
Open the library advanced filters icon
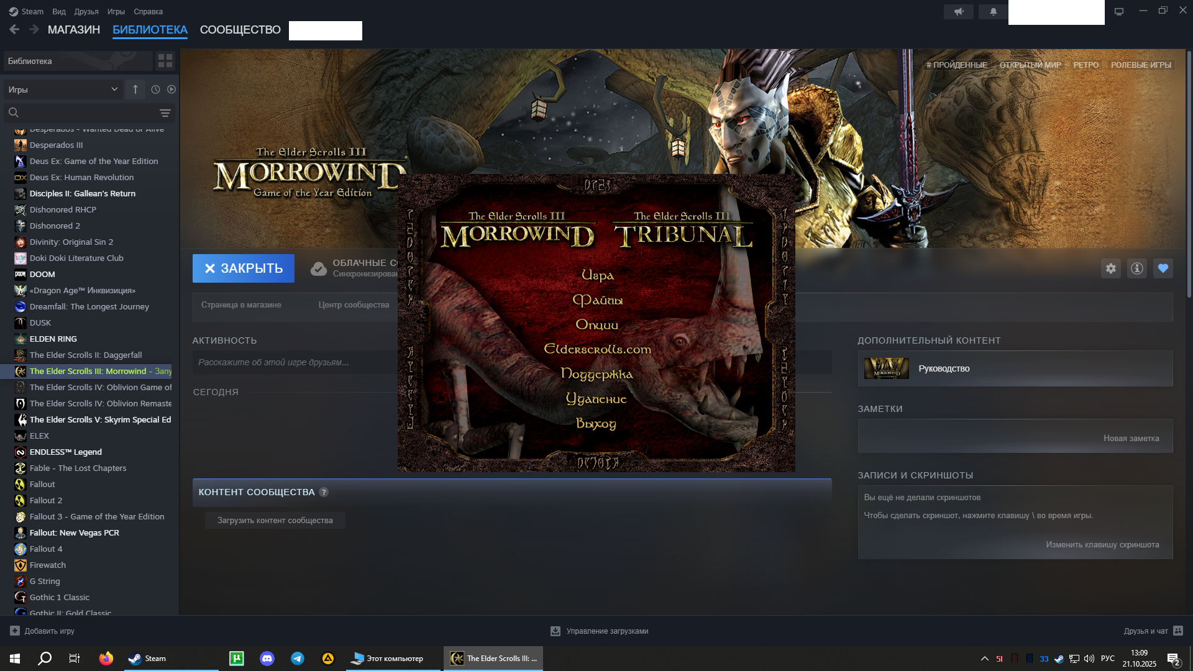[165, 113]
